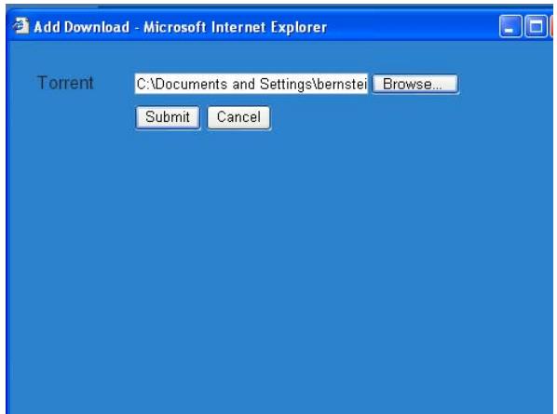Click the Internet Explorer page icon in title bar

(x=21, y=26)
